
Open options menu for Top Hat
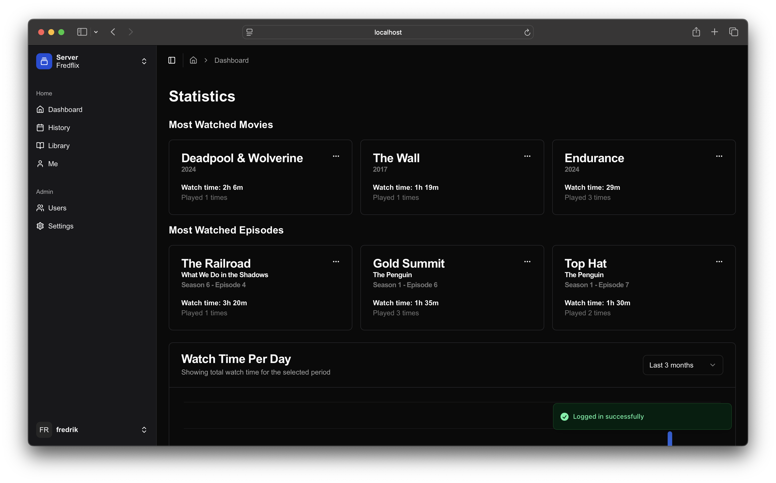click(x=719, y=262)
